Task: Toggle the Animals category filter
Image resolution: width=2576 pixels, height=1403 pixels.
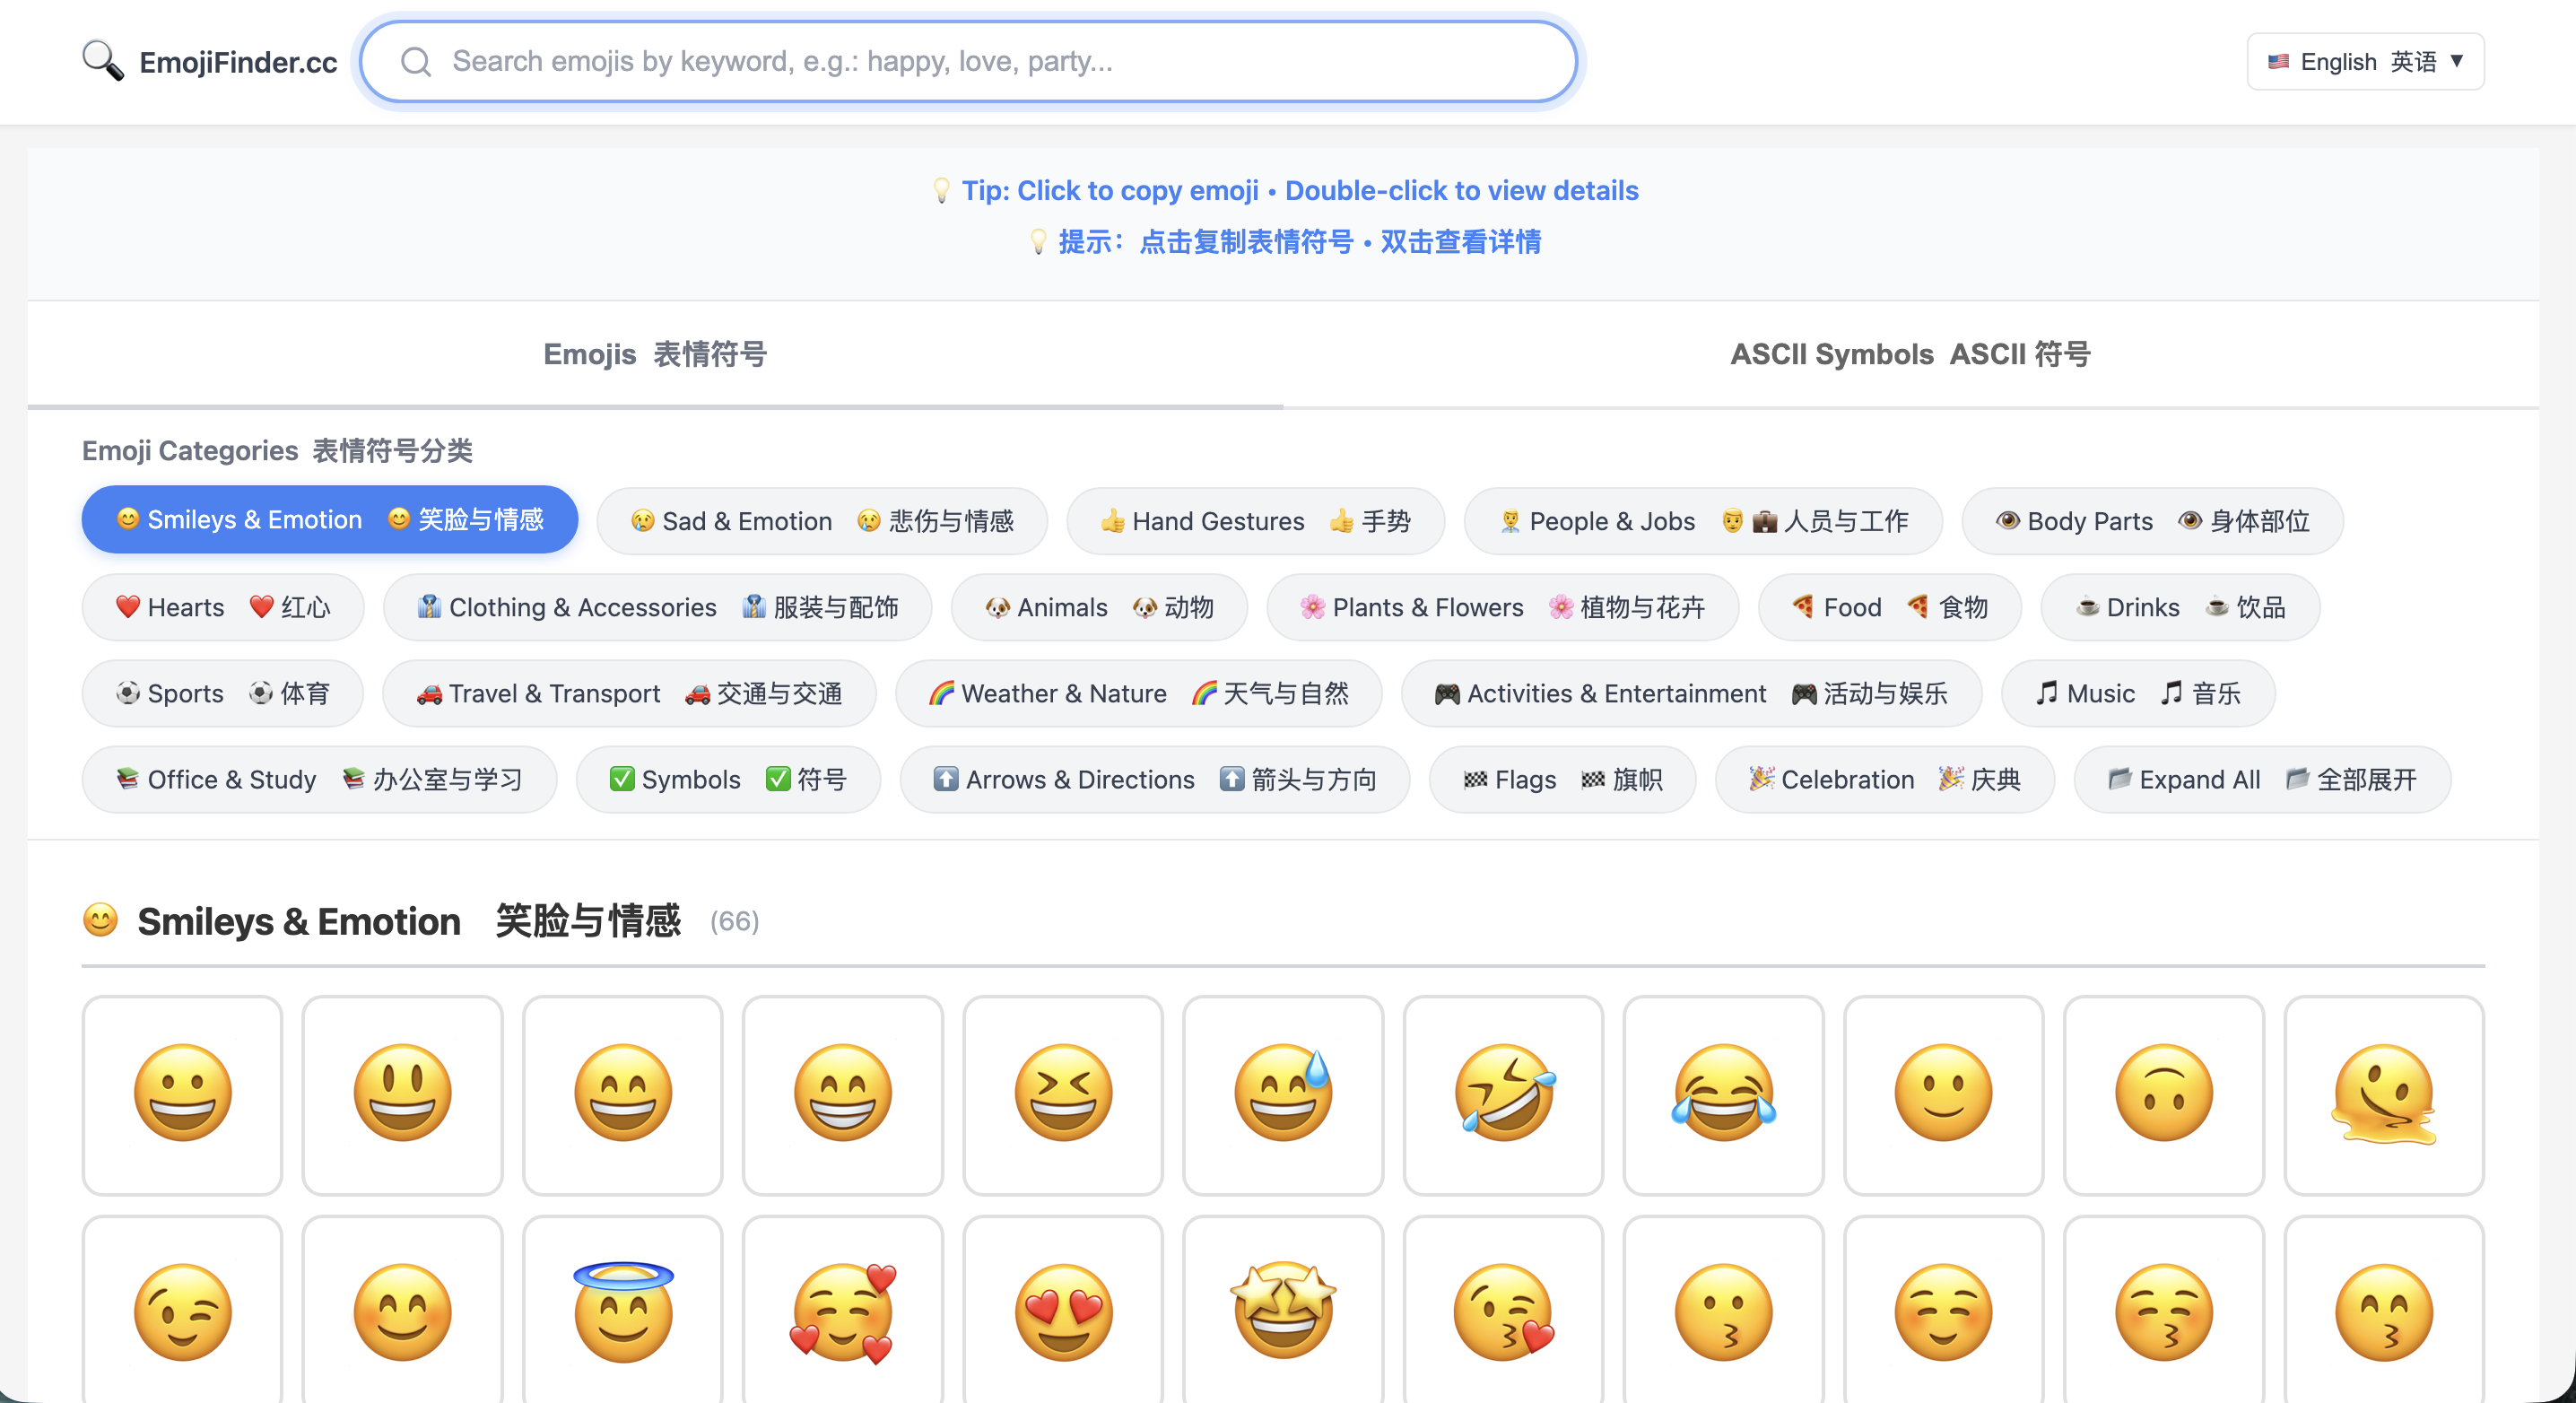Action: [x=1098, y=607]
